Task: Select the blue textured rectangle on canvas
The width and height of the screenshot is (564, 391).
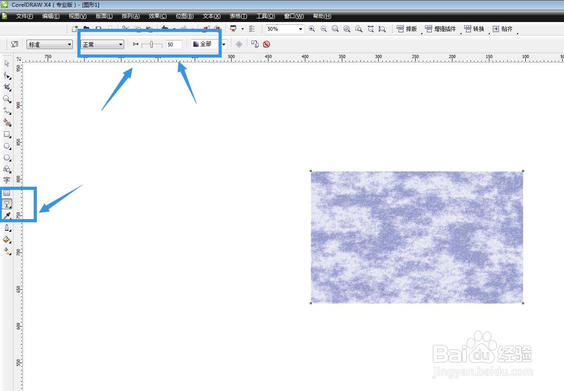Action: tap(417, 237)
